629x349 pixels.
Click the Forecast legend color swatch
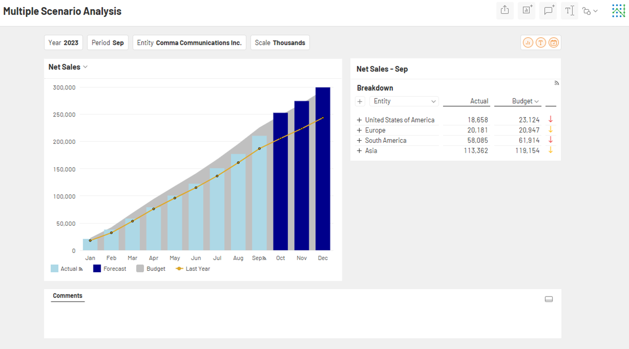tap(97, 269)
